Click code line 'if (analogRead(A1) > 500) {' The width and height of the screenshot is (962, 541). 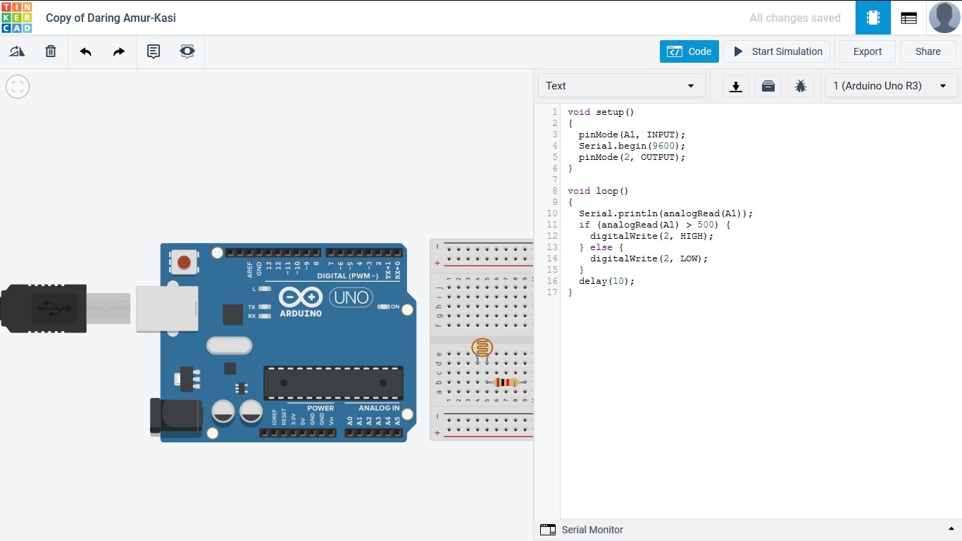coord(655,225)
